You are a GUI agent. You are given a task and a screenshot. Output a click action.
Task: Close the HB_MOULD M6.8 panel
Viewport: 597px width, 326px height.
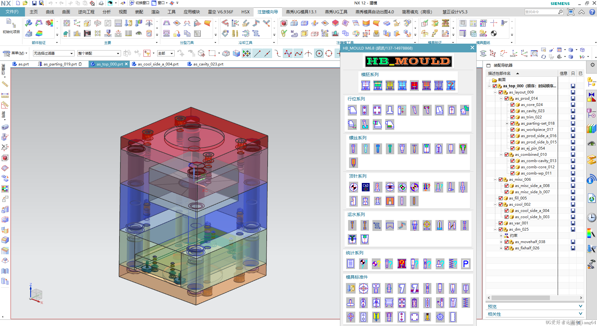click(472, 48)
